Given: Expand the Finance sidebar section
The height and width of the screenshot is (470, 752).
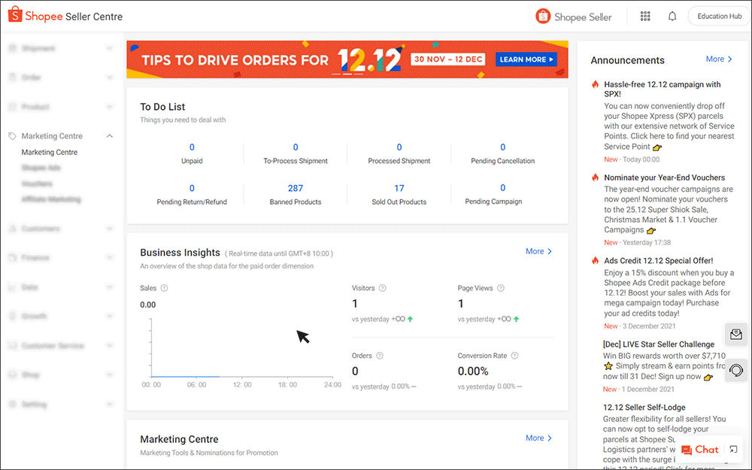Looking at the screenshot, I should point(110,258).
